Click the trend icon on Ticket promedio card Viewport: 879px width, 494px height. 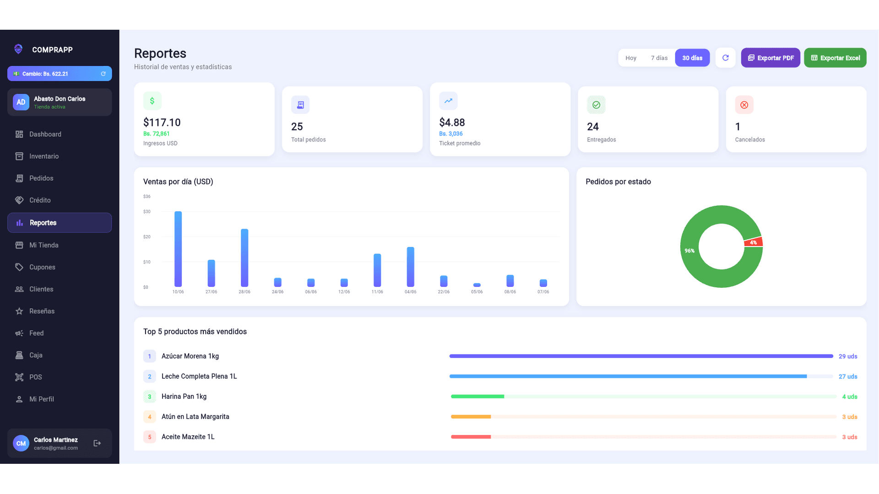pyautogui.click(x=448, y=101)
